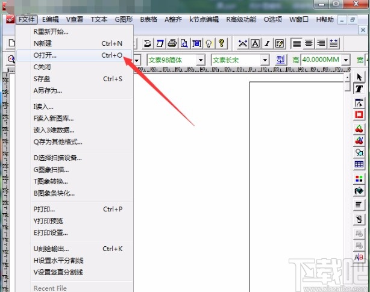The height and width of the screenshot is (292, 370).
Task: Choose Q存为其他格式 from file menu
Action: [x=75, y=142]
